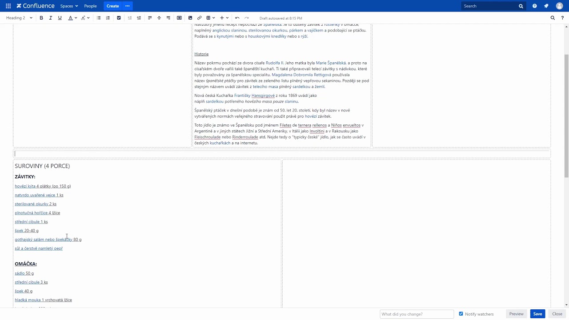Screen dimensions: 569x320
Task: Go to Confluence home logo
Action: point(36,6)
